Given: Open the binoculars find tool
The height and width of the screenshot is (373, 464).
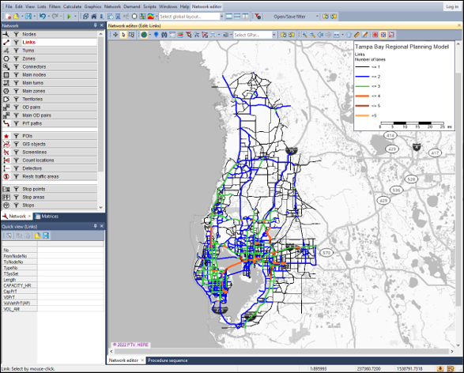Looking at the screenshot, I should (164, 35).
